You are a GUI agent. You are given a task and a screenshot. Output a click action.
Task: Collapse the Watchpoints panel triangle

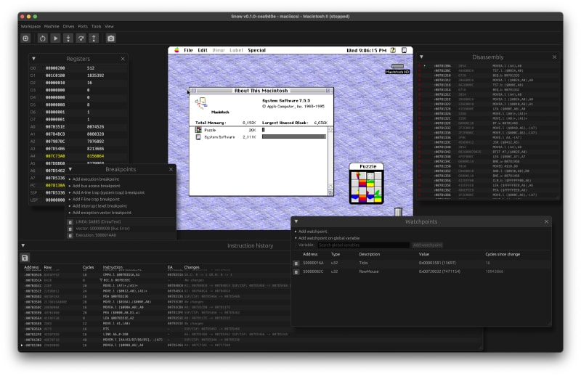coord(296,221)
